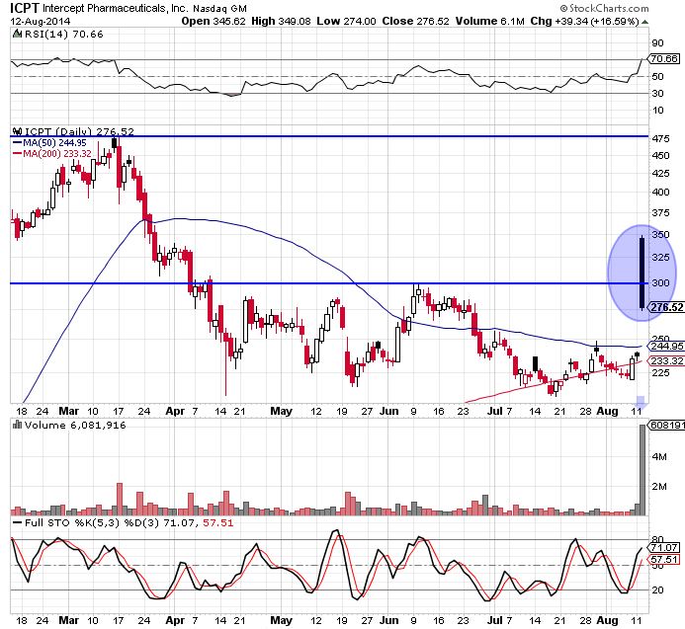Click the High 349.08 value
Image resolution: width=685 pixels, height=629 pixels.
pyautogui.click(x=281, y=21)
